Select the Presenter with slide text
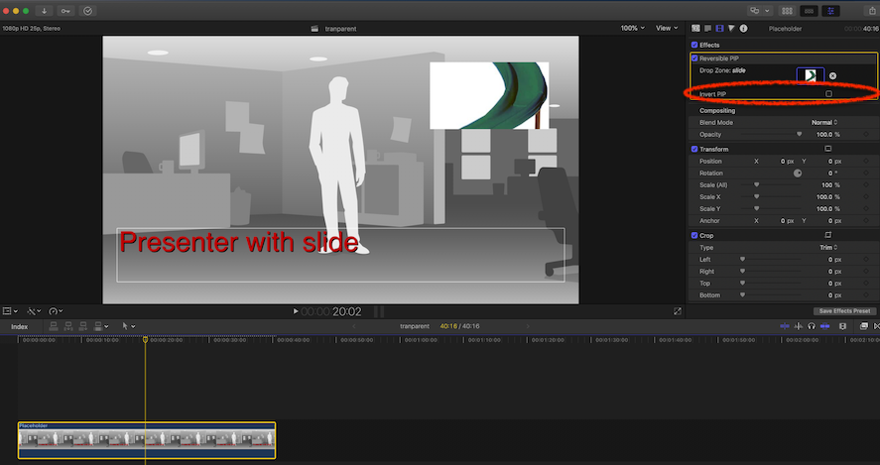The width and height of the screenshot is (880, 465). [239, 242]
